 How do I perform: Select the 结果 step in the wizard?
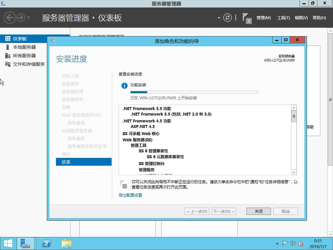click(x=84, y=162)
